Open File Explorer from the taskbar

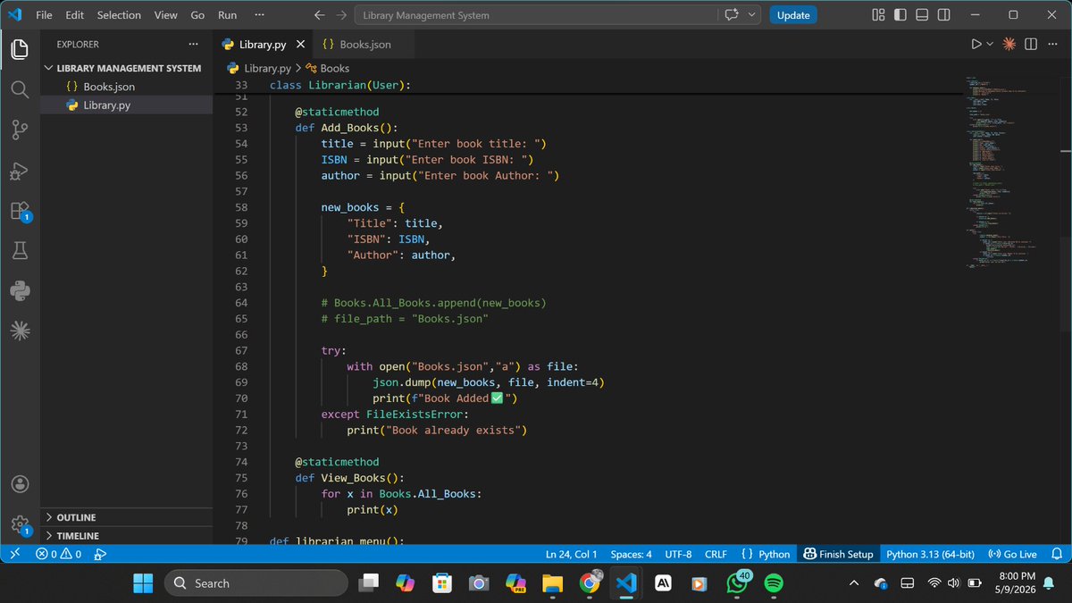tap(553, 583)
